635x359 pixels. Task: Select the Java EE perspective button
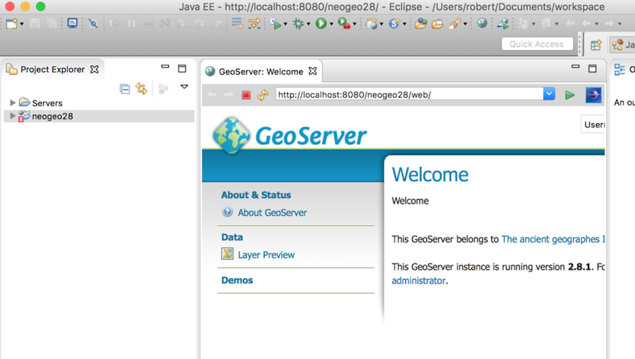click(x=622, y=45)
